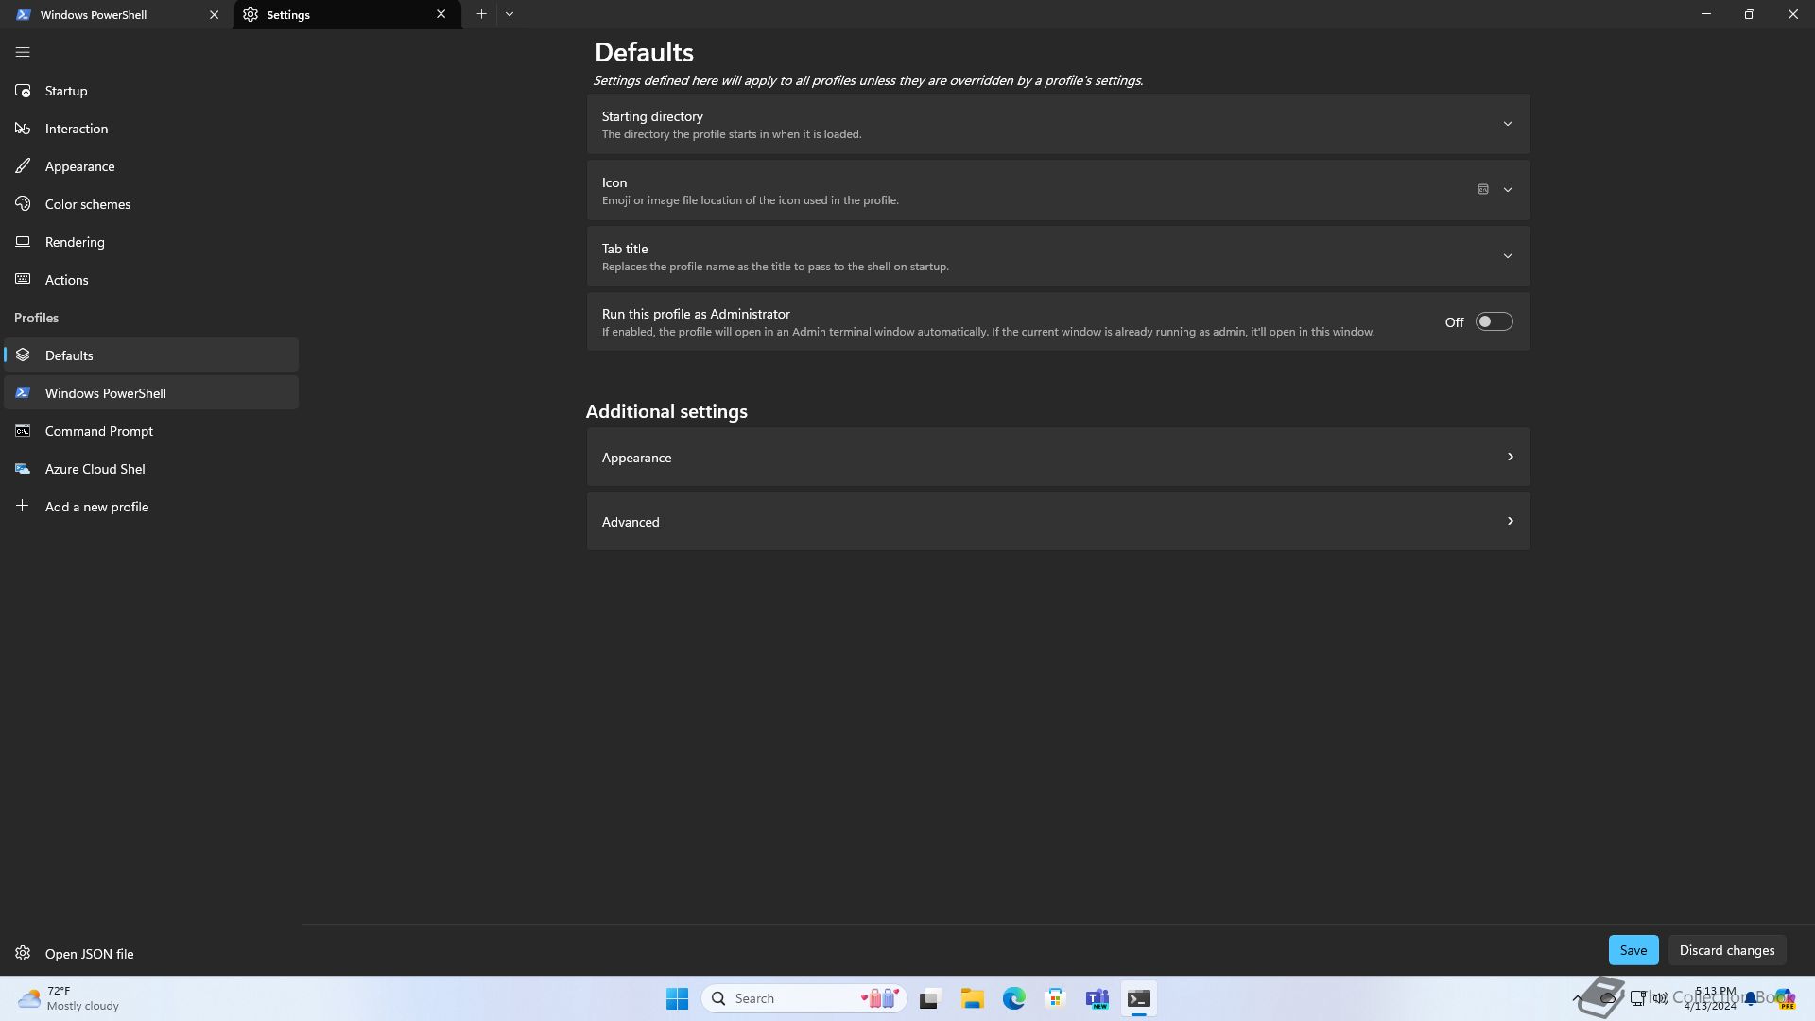Click the Actions keyboard icon
The image size is (1815, 1021).
point(23,280)
